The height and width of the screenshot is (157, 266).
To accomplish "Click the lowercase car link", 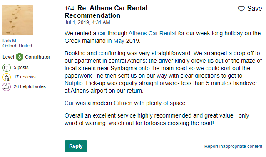I will (102, 34).
